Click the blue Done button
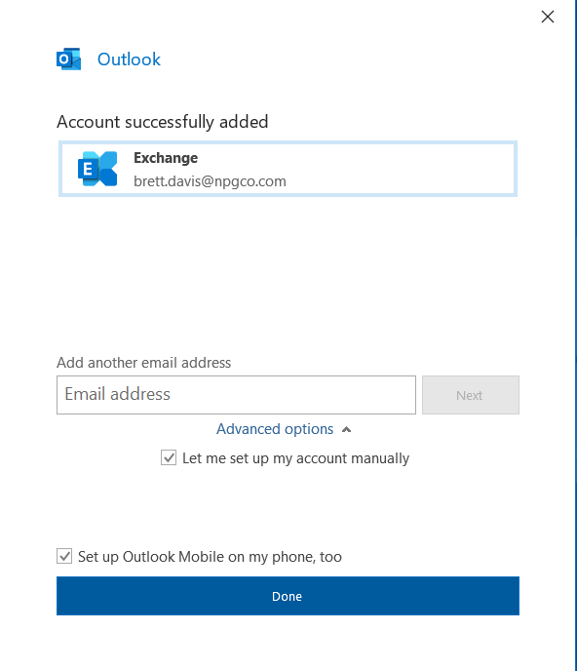Screen dimensions: 577x671 pos(288,596)
